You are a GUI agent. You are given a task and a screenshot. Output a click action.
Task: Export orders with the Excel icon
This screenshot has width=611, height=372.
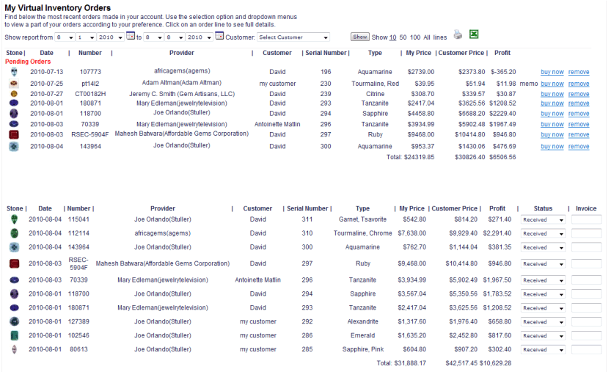click(x=474, y=34)
